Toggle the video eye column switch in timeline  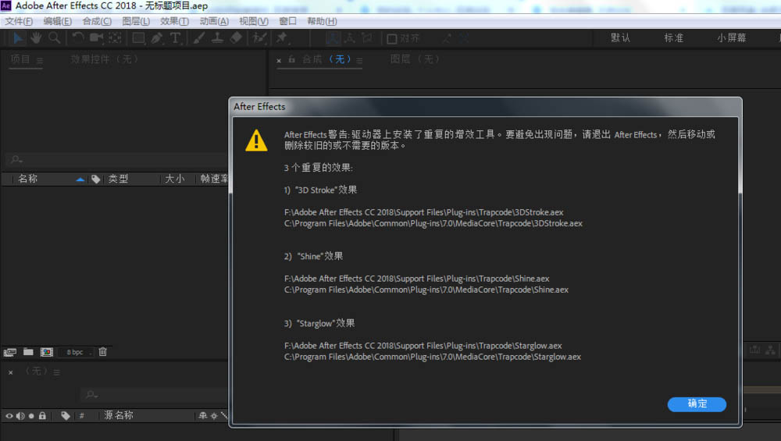coord(9,415)
